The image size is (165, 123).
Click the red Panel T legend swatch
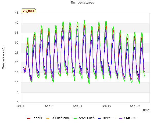[x=29, y=118]
